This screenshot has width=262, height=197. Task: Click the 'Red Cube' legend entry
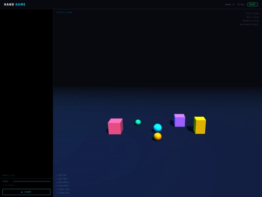(x=62, y=175)
